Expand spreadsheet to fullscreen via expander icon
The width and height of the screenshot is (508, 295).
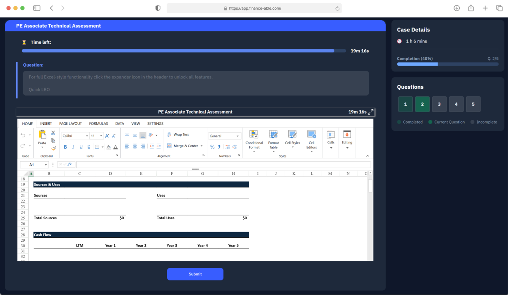[x=371, y=112]
